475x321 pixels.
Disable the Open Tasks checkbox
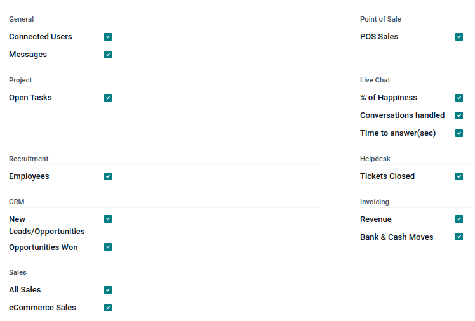point(108,98)
